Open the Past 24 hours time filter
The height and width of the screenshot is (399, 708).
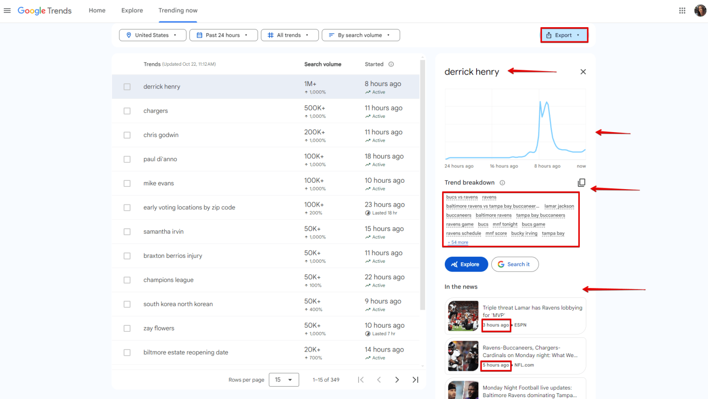tap(224, 35)
